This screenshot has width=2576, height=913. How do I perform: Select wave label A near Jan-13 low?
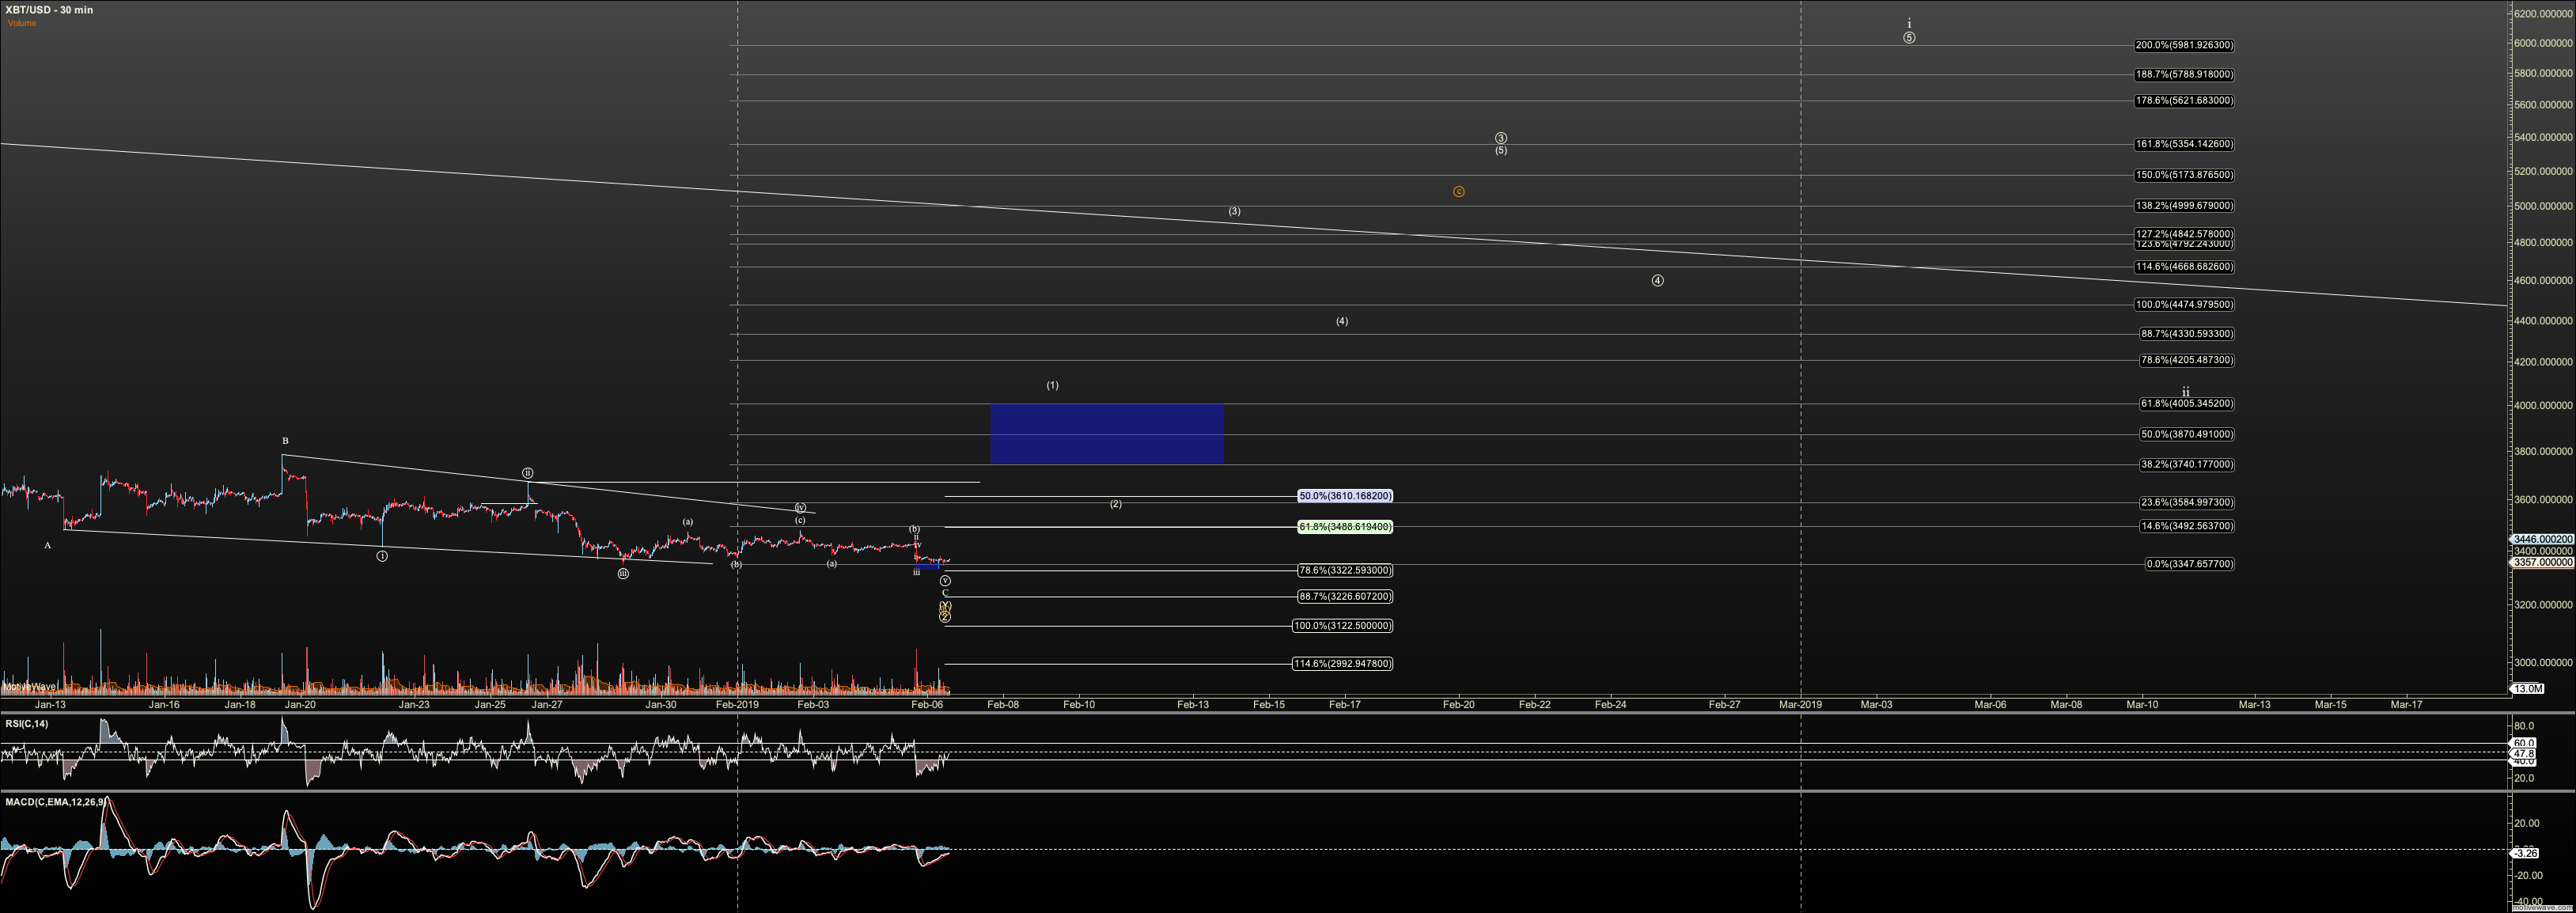pos(47,546)
